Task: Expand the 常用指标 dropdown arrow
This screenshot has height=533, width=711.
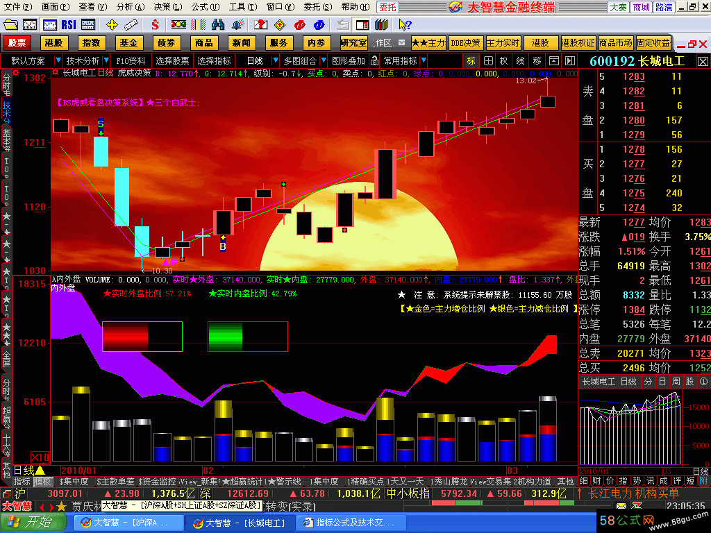Action: tap(423, 60)
